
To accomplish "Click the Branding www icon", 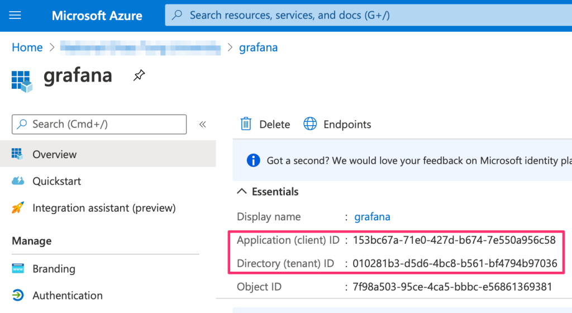I will pyautogui.click(x=18, y=268).
